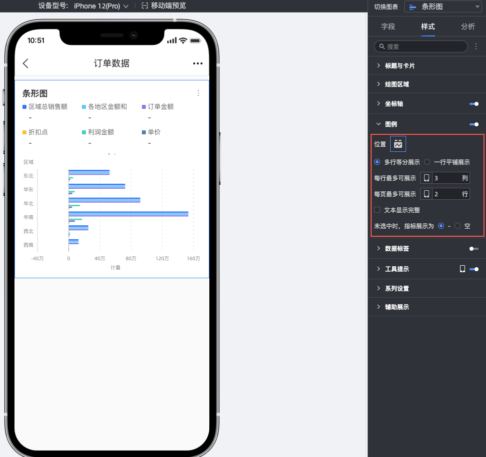Screen dimensions: 486x457
Task: Turn off the 坐标轴 toggle switch
Action: coord(474,104)
